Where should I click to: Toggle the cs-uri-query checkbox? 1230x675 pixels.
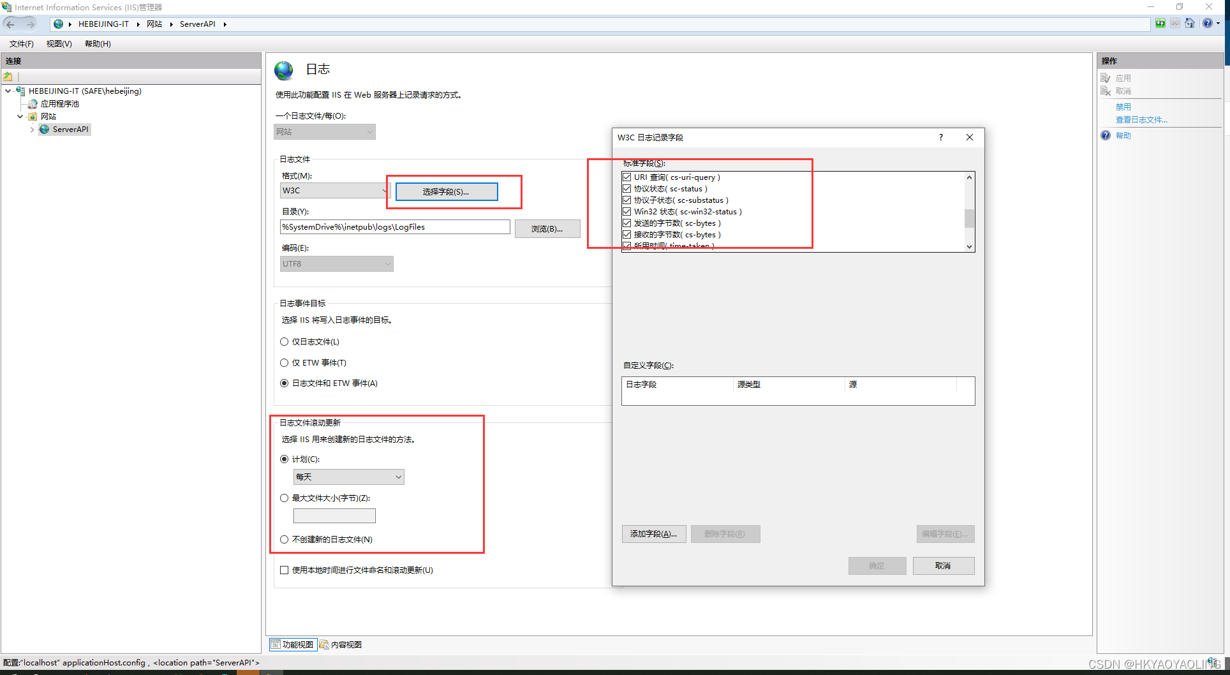627,177
